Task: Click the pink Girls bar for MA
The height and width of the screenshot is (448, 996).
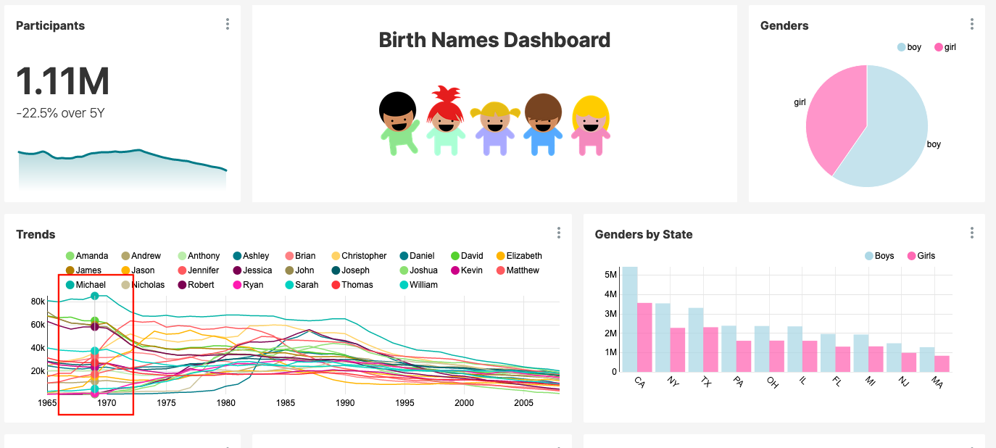Action: pos(942,364)
